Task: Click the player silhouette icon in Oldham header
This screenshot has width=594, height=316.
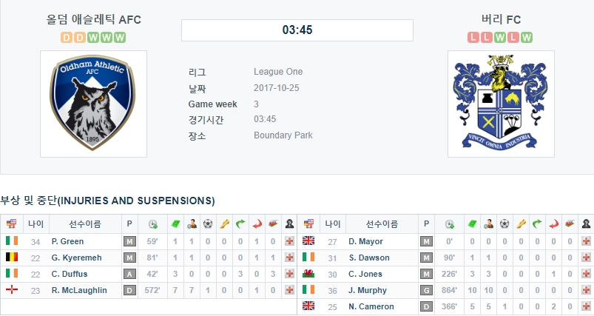Action: coord(289,224)
